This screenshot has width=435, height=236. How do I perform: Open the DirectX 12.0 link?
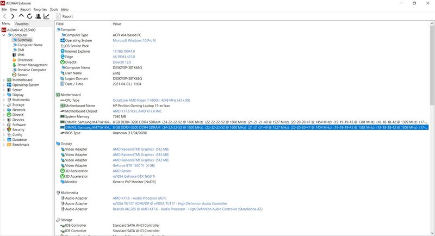[122, 62]
